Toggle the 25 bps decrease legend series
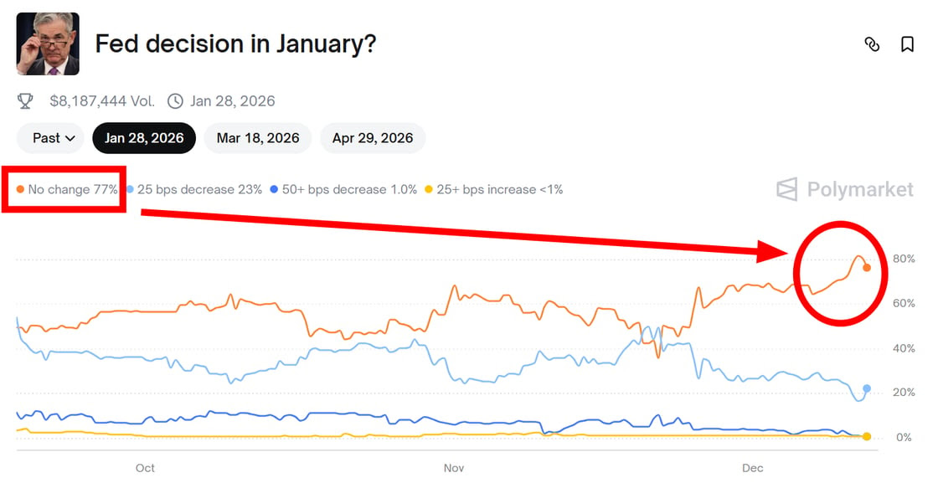The image size is (938, 483). (194, 189)
